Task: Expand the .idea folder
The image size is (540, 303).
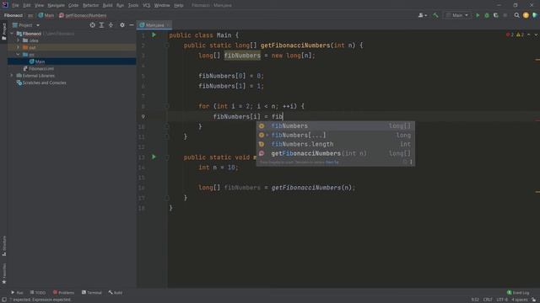Action: pos(19,40)
